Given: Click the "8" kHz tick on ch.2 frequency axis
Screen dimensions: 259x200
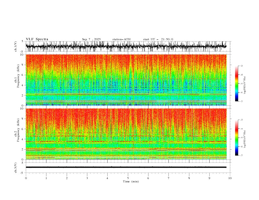Looking at the screenshot, I should click(x=23, y=119).
